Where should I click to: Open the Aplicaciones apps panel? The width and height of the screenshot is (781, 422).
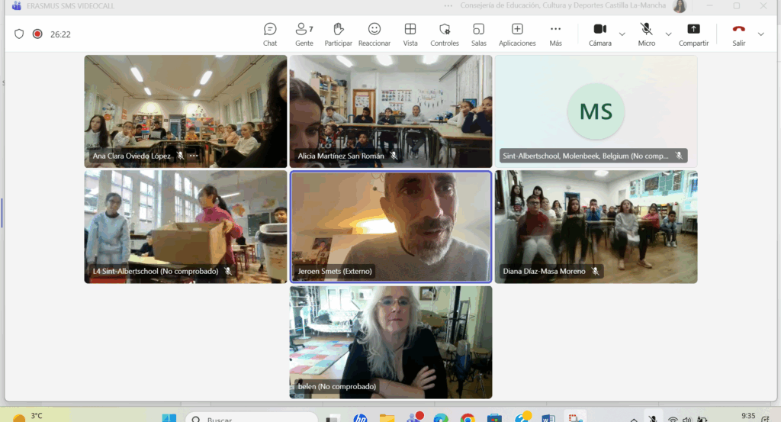(x=517, y=34)
